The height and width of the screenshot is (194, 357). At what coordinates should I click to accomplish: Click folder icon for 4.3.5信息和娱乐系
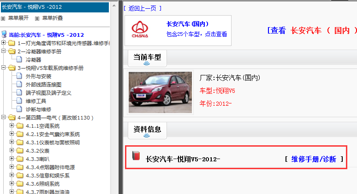coord(20,176)
